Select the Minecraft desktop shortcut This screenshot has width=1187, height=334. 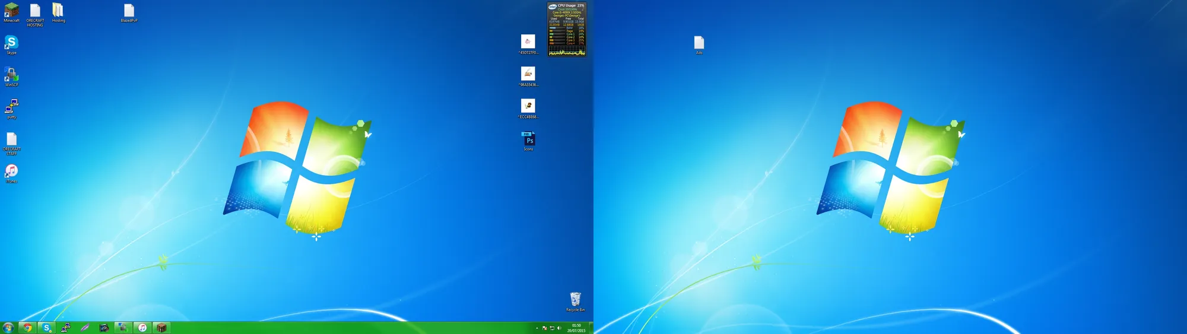11,13
